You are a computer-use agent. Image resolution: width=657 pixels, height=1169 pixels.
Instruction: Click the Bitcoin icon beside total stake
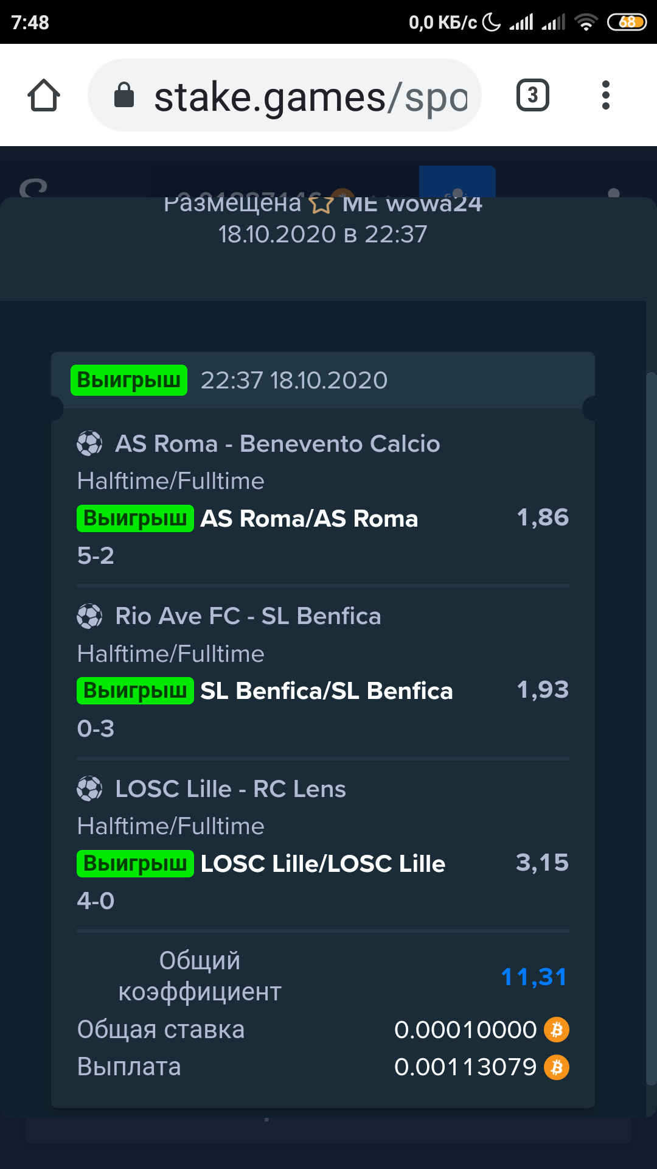[557, 1030]
